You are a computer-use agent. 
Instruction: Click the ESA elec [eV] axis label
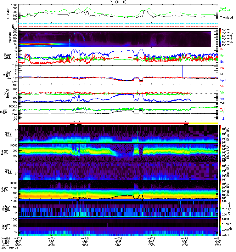click(x=4, y=190)
